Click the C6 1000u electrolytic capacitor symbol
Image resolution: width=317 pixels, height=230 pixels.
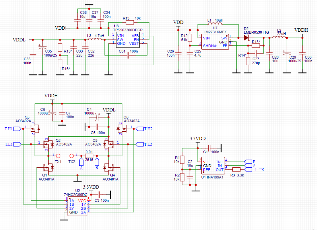pos(52,113)
